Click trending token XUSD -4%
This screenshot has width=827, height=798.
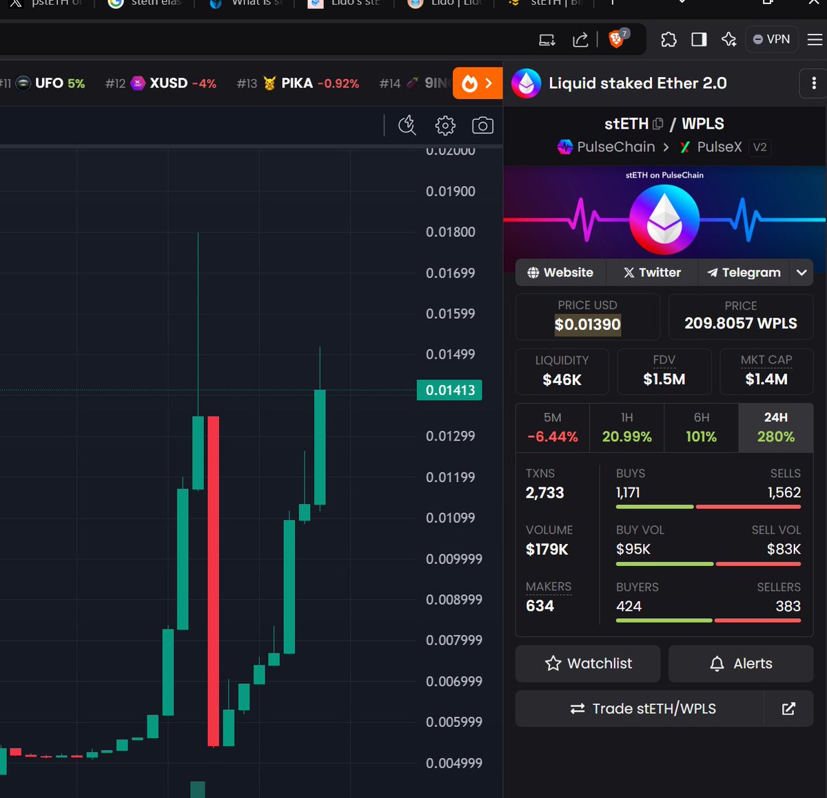[161, 83]
